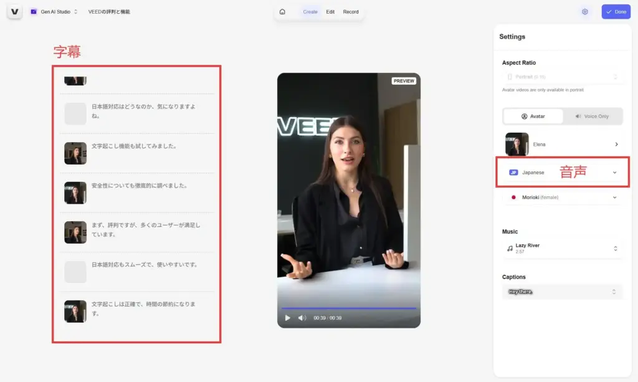Select the Voice Only mode toggle
Viewport: 638px width, 382px height.
pyautogui.click(x=593, y=117)
